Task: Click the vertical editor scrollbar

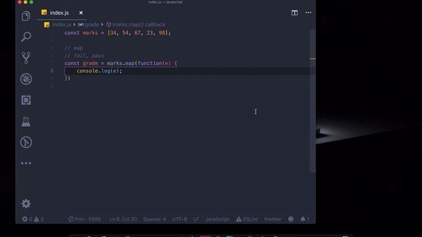Action: coord(312,101)
